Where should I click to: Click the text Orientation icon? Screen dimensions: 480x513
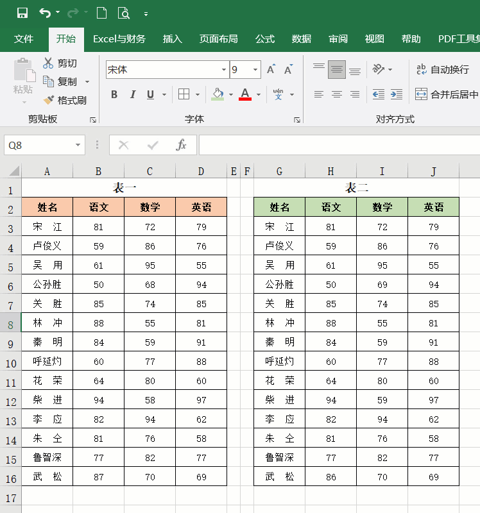point(378,69)
